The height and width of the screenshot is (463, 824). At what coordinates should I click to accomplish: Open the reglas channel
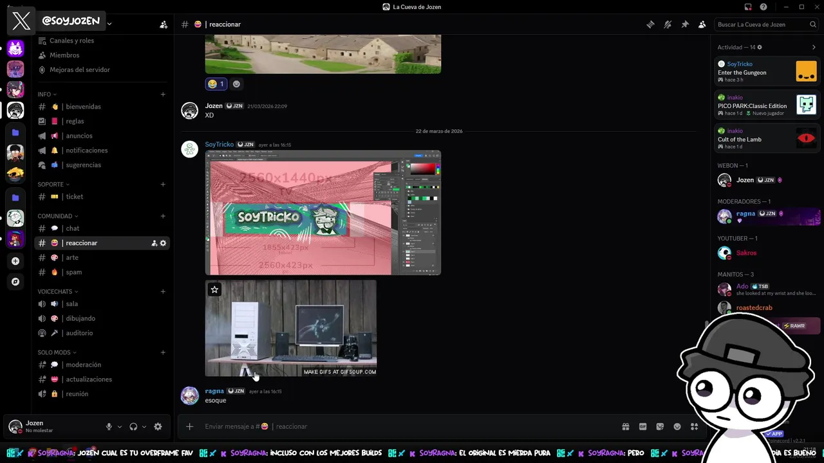(x=102, y=121)
